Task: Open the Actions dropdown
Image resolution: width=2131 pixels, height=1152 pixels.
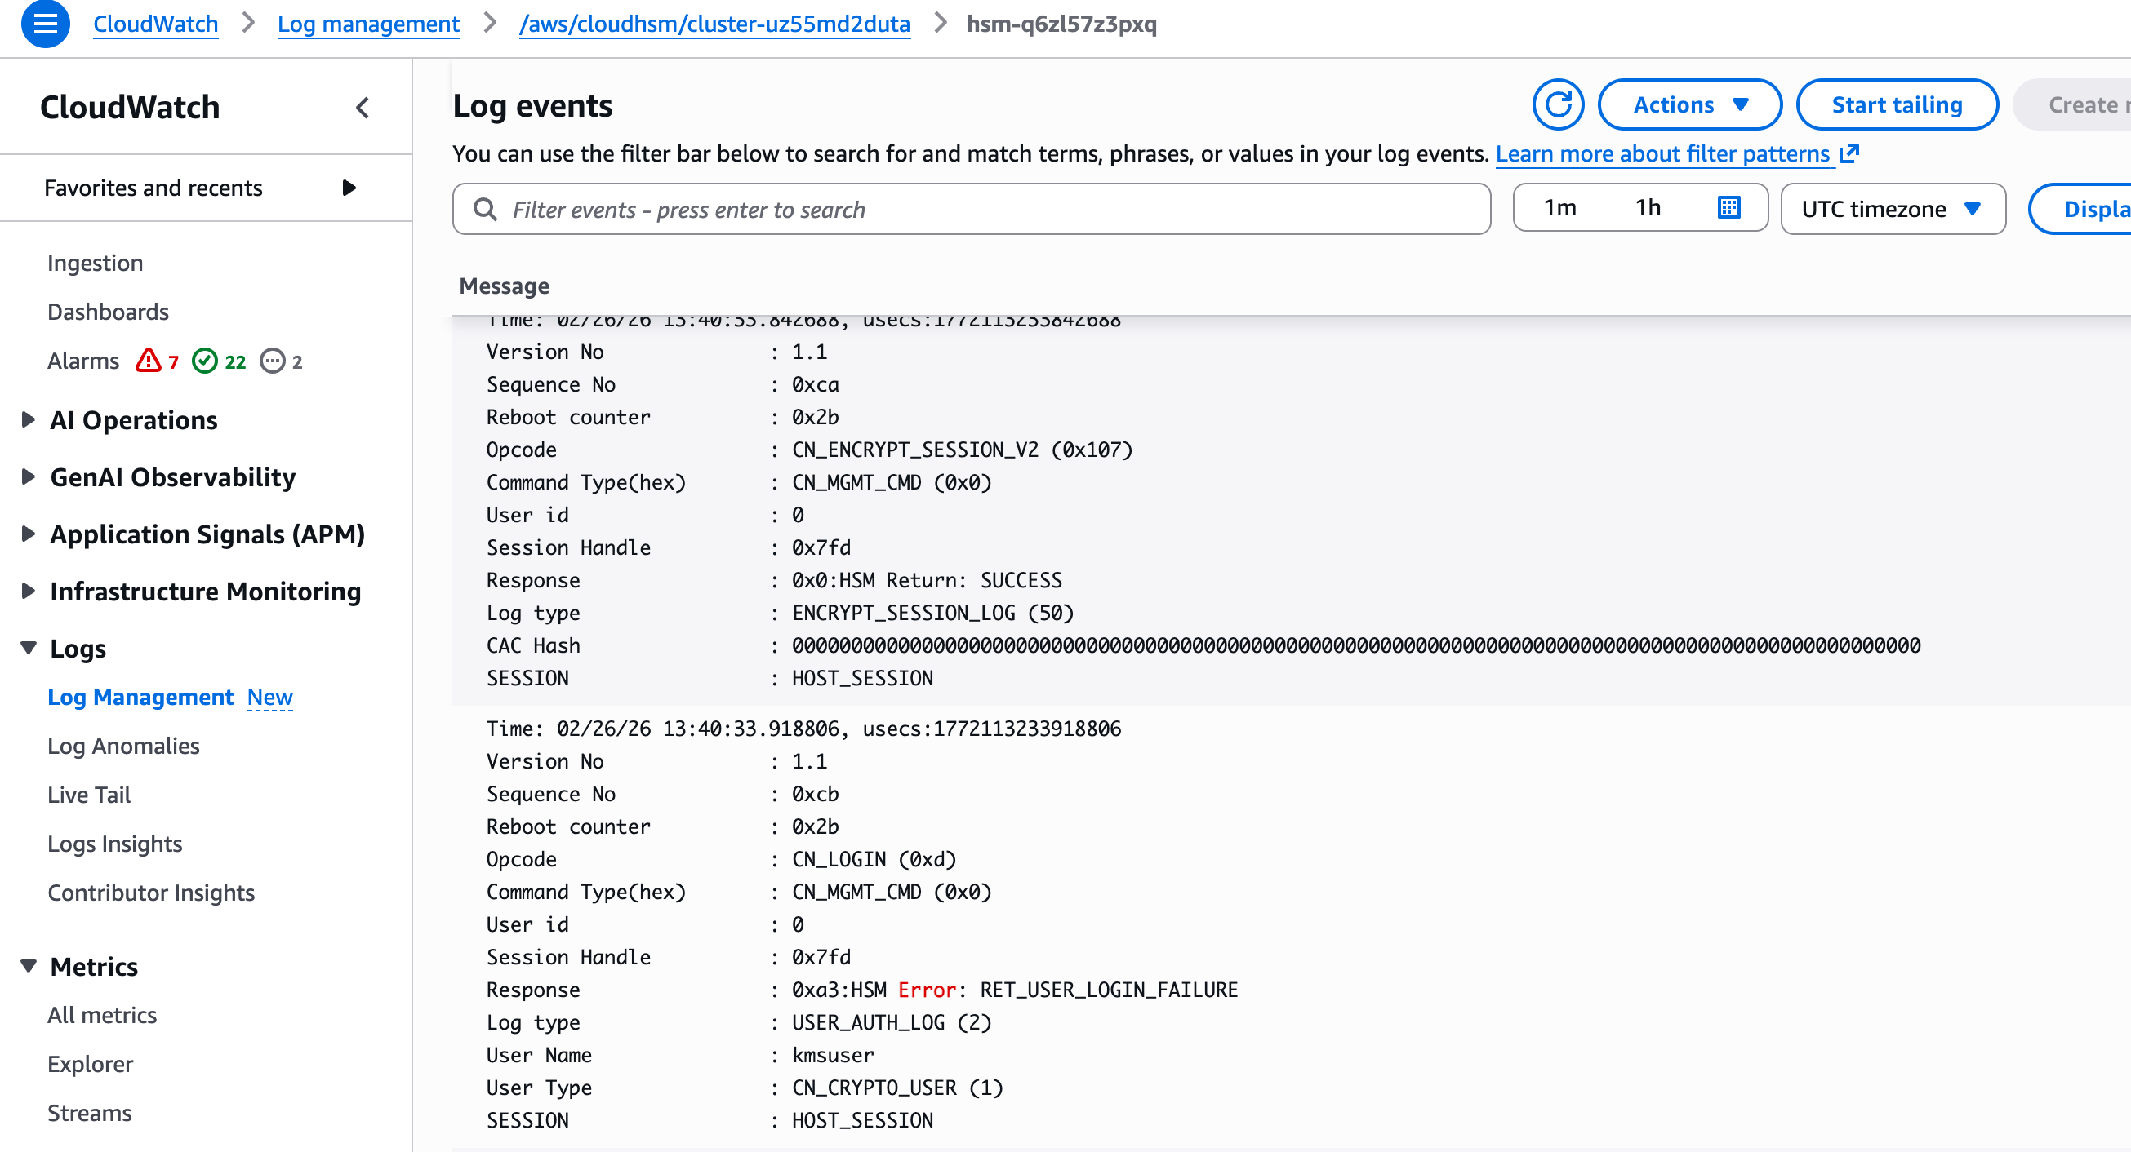Action: coord(1688,105)
